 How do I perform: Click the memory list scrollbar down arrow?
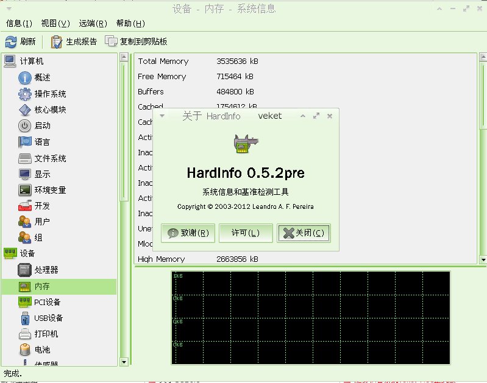coord(483,260)
